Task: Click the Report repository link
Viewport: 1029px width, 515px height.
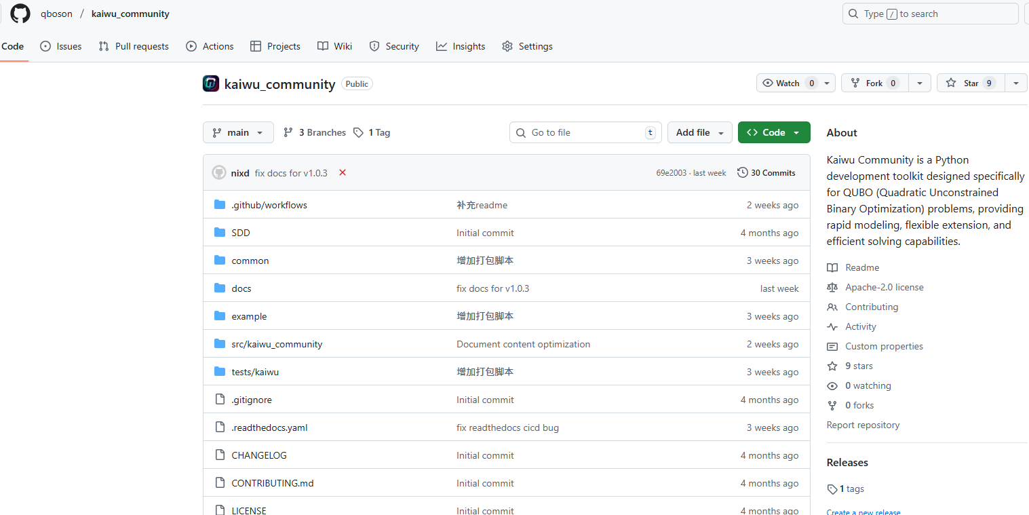Action: [863, 425]
